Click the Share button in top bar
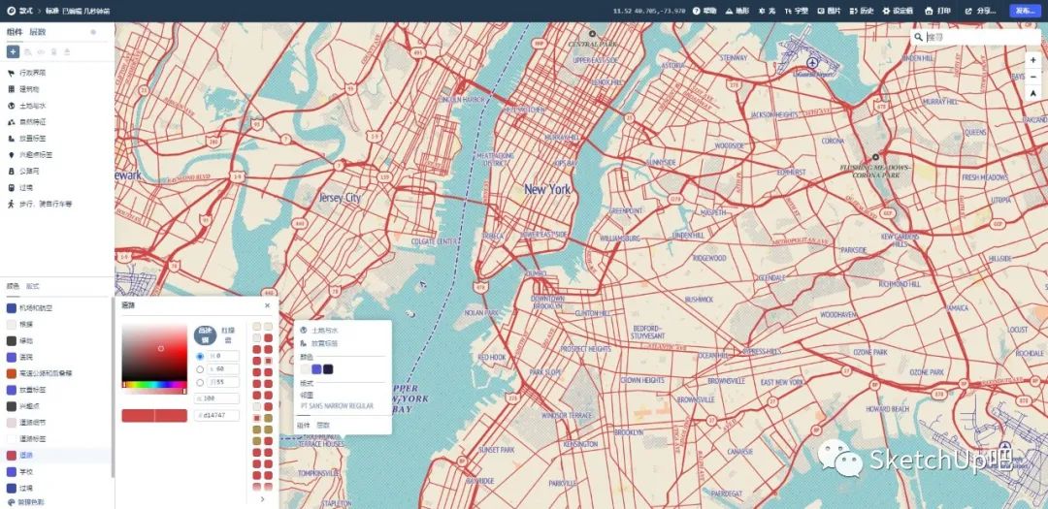1048x509 pixels. [980, 11]
